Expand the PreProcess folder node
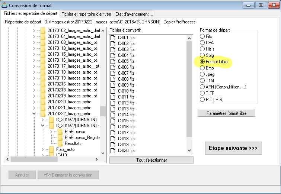The image size is (281, 194). tap(51, 132)
